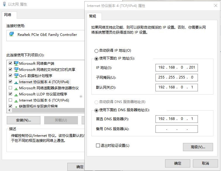Screen dimensions: 221x171
Task: Click the 高级(V)... button
Action: (x=198, y=147)
